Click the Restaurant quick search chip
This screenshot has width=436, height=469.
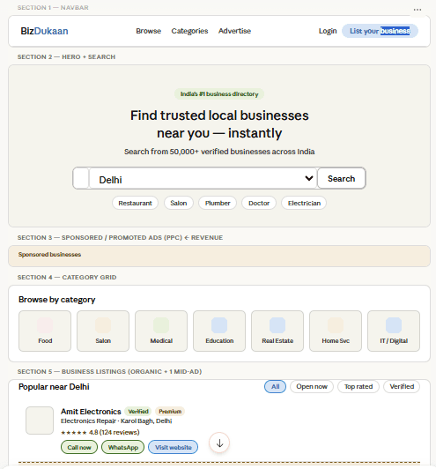pos(135,203)
